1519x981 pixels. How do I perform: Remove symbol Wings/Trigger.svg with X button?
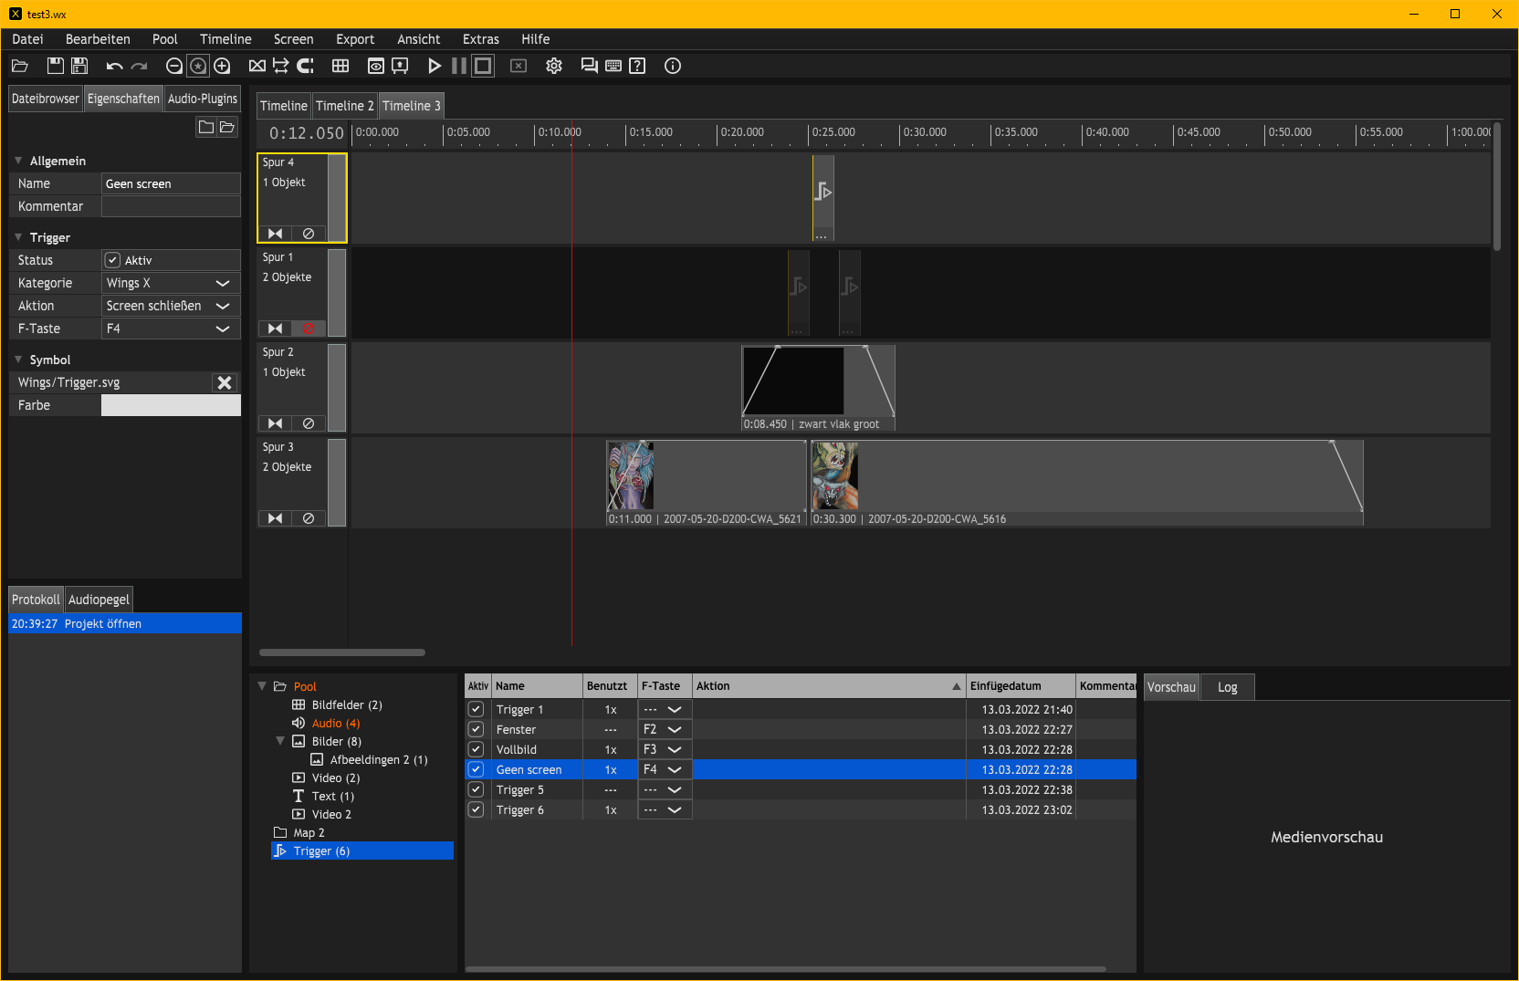click(225, 382)
